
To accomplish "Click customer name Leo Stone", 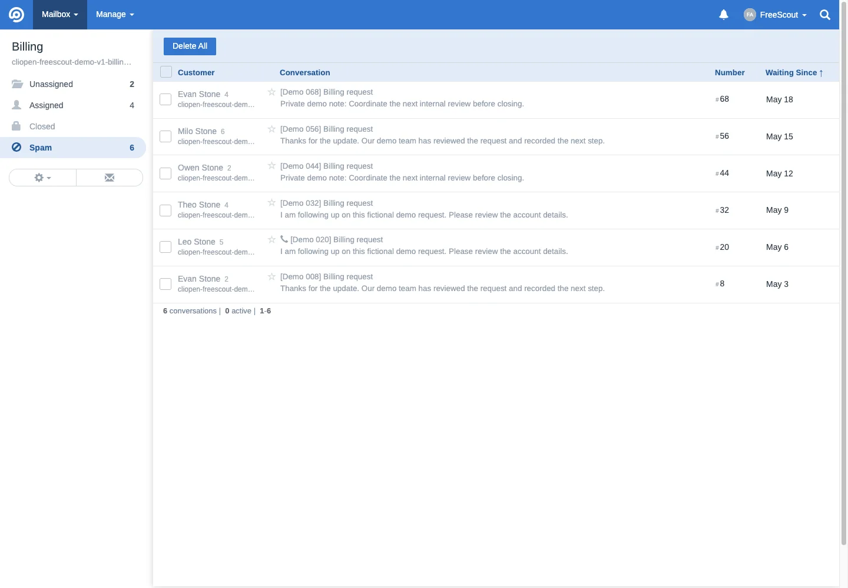I will point(197,242).
